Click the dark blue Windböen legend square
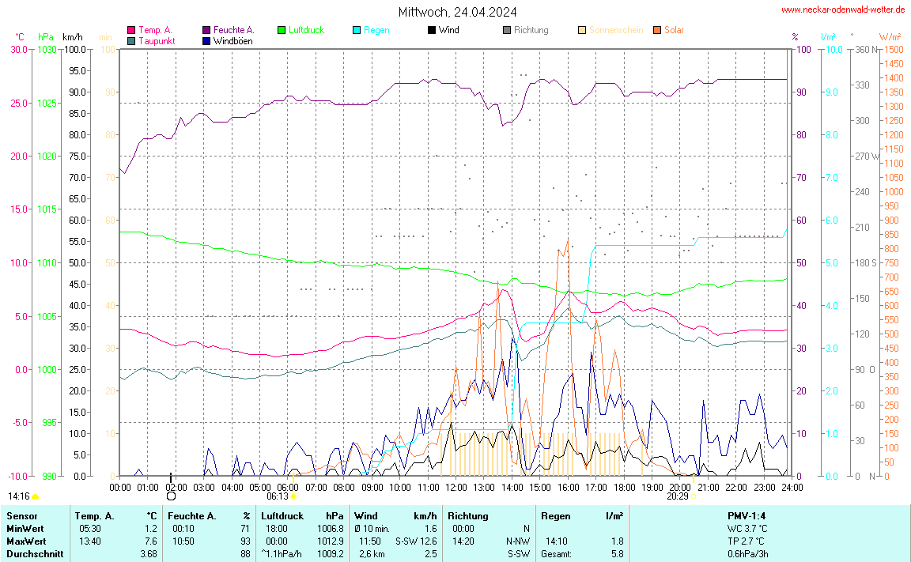The height and width of the screenshot is (562, 911). (206, 40)
